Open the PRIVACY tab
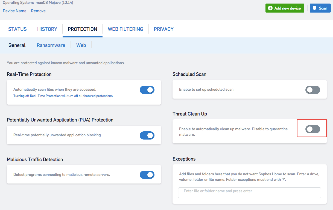Viewport: 333px width, 210px height. [163, 29]
